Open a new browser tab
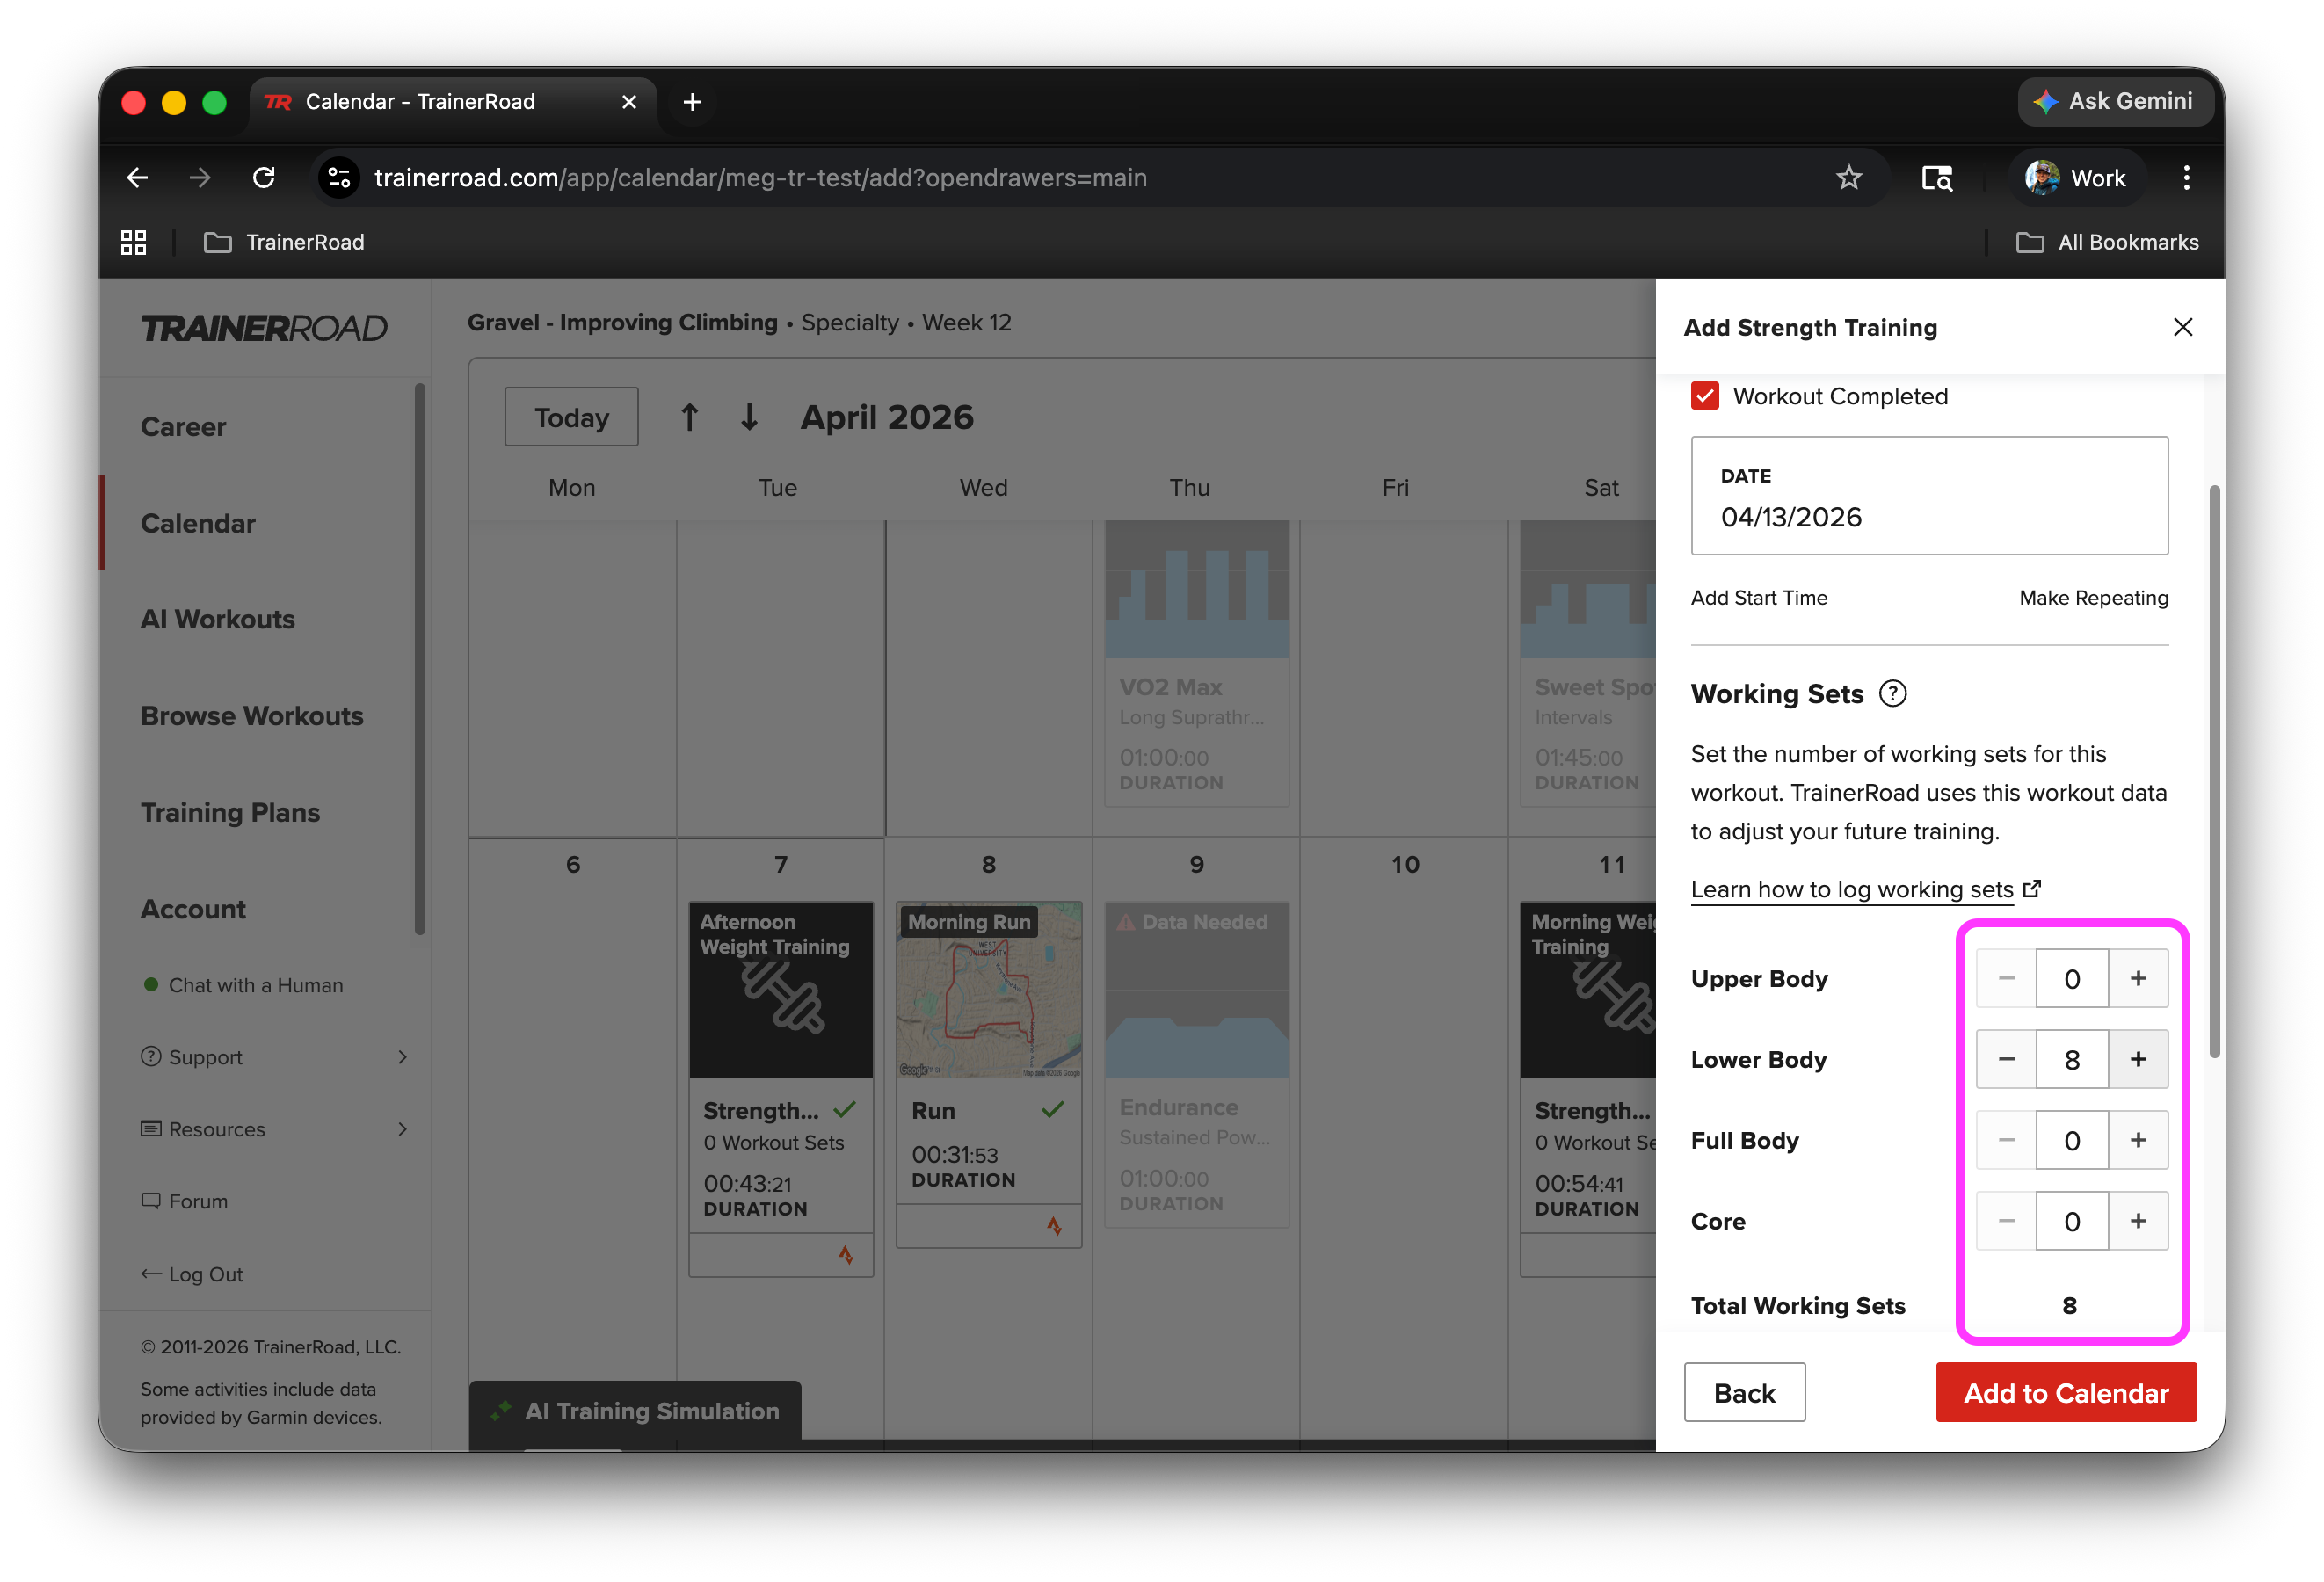Image resolution: width=2324 pixels, height=1582 pixels. 692,102
